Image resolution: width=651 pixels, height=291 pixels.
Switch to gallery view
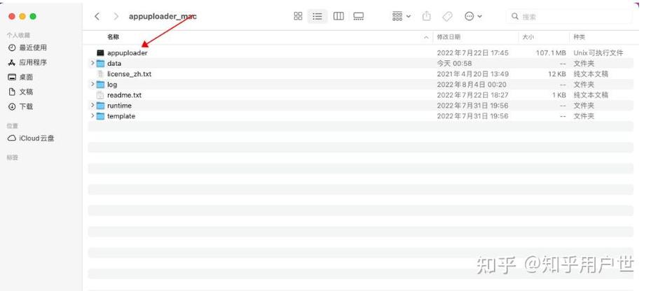pyautogui.click(x=358, y=16)
